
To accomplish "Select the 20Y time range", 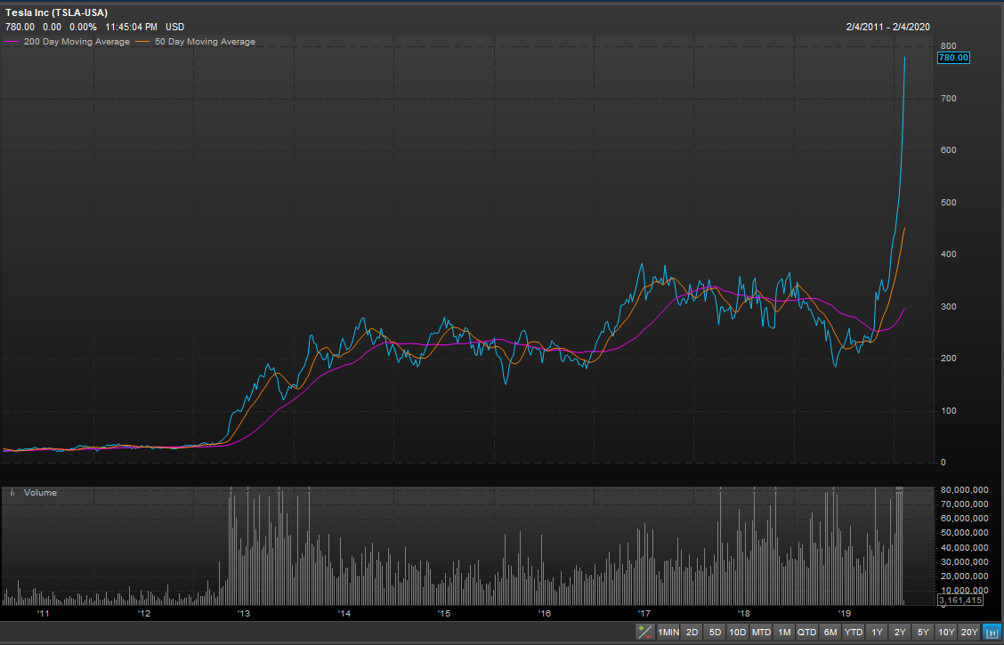I will point(969,633).
